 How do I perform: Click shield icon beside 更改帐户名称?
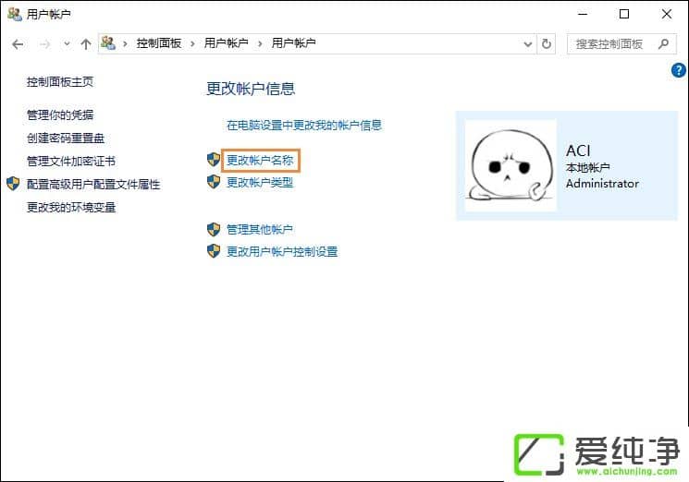click(x=214, y=160)
